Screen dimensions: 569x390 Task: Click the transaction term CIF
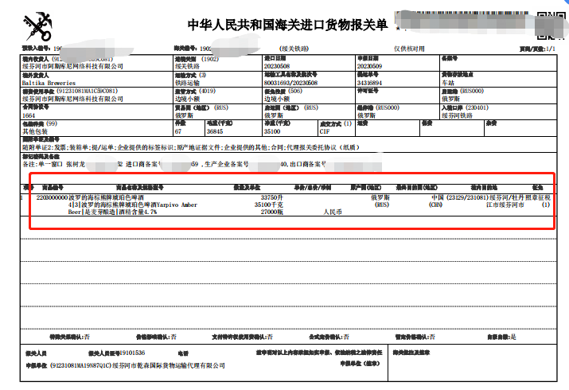tap(325, 131)
